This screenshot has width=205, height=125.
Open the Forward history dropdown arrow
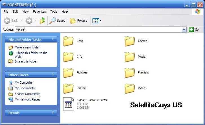pos(36,21)
